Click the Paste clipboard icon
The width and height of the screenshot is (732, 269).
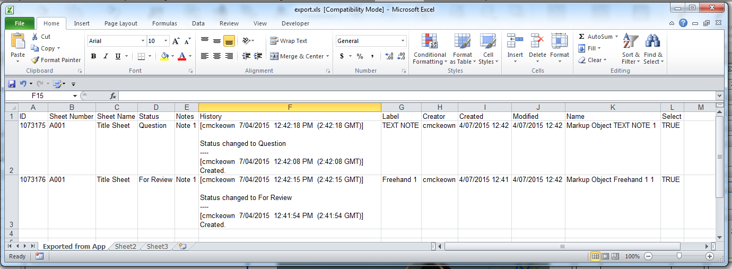pyautogui.click(x=18, y=42)
